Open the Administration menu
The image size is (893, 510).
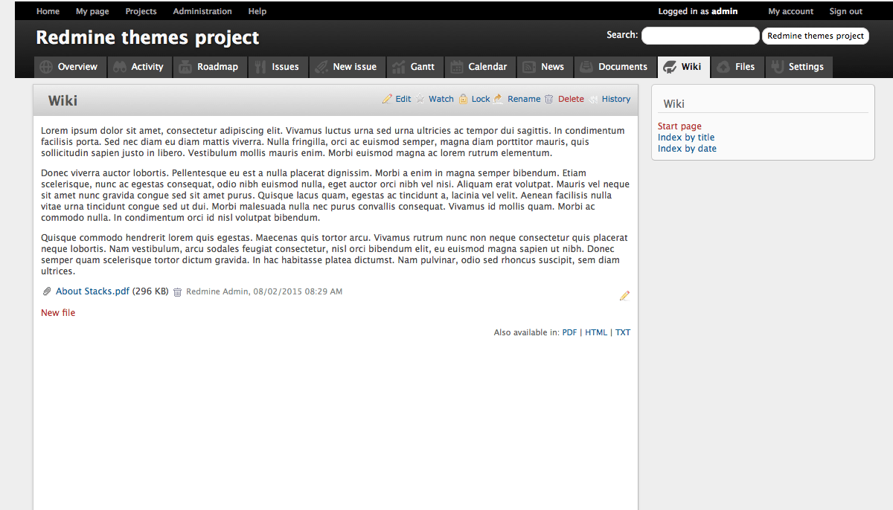pos(202,11)
